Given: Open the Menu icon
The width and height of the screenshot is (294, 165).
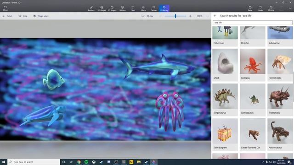Looking at the screenshot, I should [5, 8].
